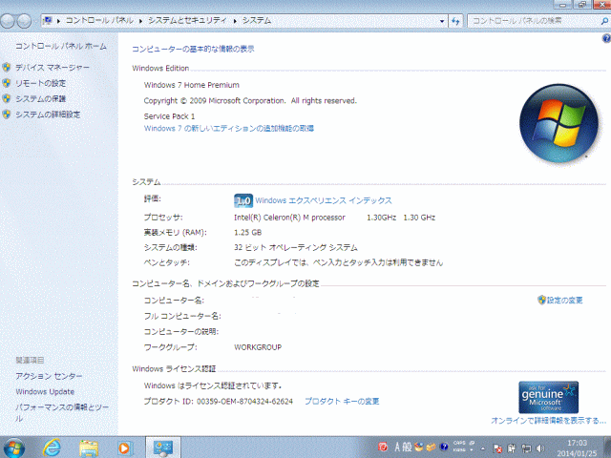611x458 pixels.
Task: Click プロダクト キーの変更 link
Action: [x=342, y=401]
